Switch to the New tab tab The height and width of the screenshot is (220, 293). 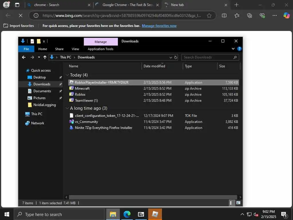pos(196,5)
